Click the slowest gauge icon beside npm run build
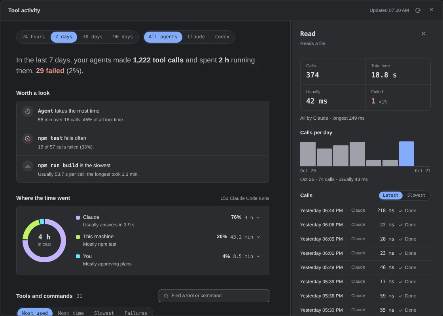 (28, 166)
